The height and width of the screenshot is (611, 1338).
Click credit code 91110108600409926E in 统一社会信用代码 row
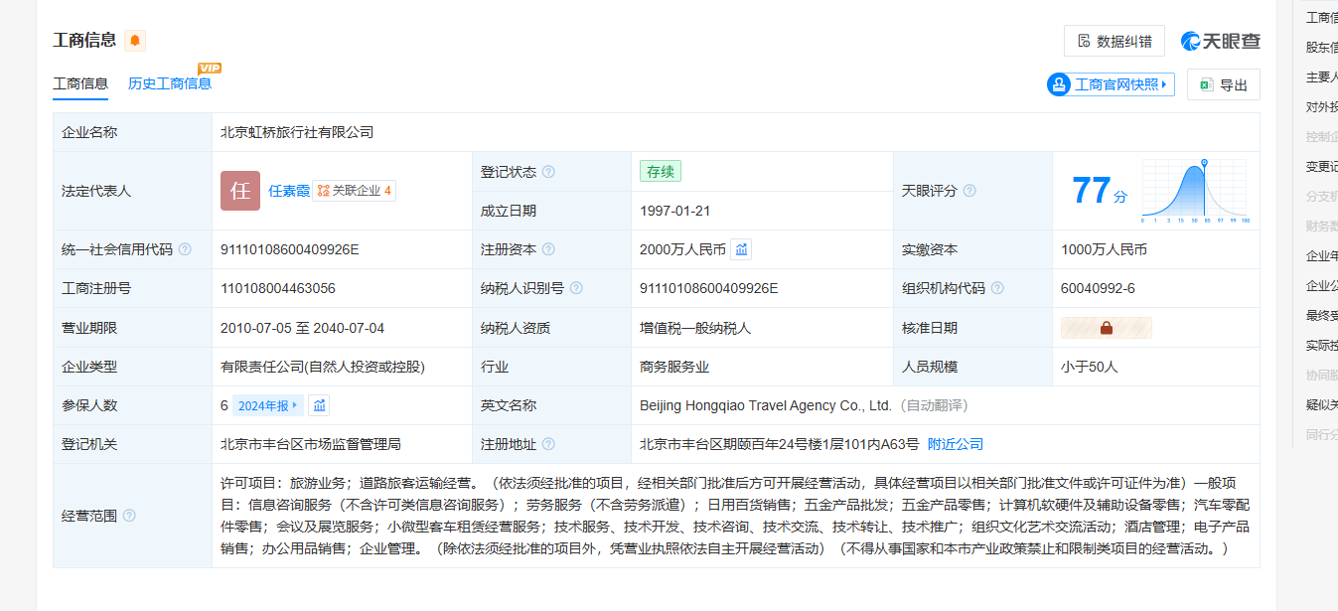click(x=290, y=249)
